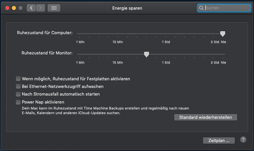Close the Energie sparen window
This screenshot has height=151, width=254.
click(x=7, y=8)
